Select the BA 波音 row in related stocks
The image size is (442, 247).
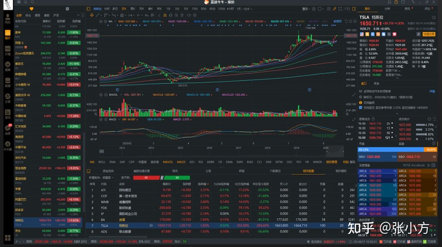pyautogui.click(x=221, y=219)
